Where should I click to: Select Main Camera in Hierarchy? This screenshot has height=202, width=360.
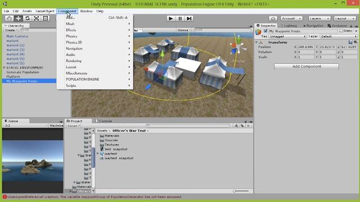[x=17, y=36]
